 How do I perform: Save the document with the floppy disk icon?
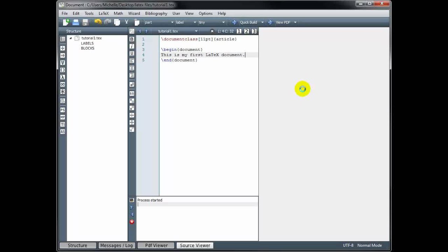[85, 22]
